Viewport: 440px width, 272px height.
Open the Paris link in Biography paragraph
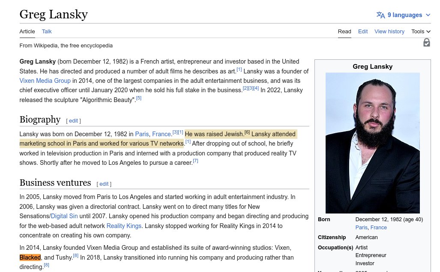click(142, 134)
